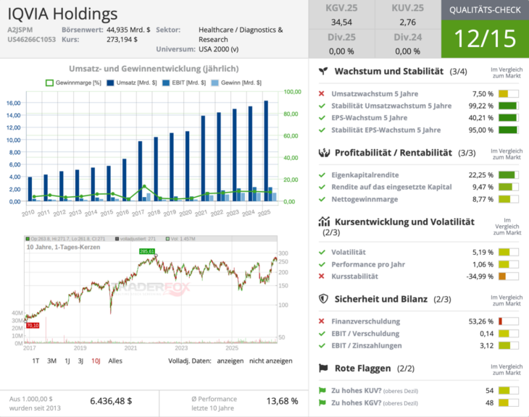Click the red X next to Finanzverschuldung
Image resolution: width=529 pixels, height=417 pixels.
322,321
